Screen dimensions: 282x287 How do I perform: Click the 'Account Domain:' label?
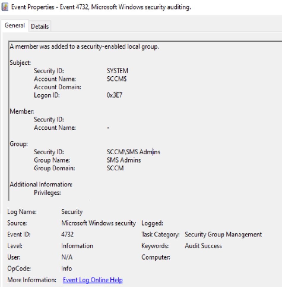tap(58, 87)
